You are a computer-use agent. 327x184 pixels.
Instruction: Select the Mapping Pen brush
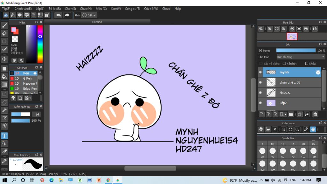click(24, 83)
